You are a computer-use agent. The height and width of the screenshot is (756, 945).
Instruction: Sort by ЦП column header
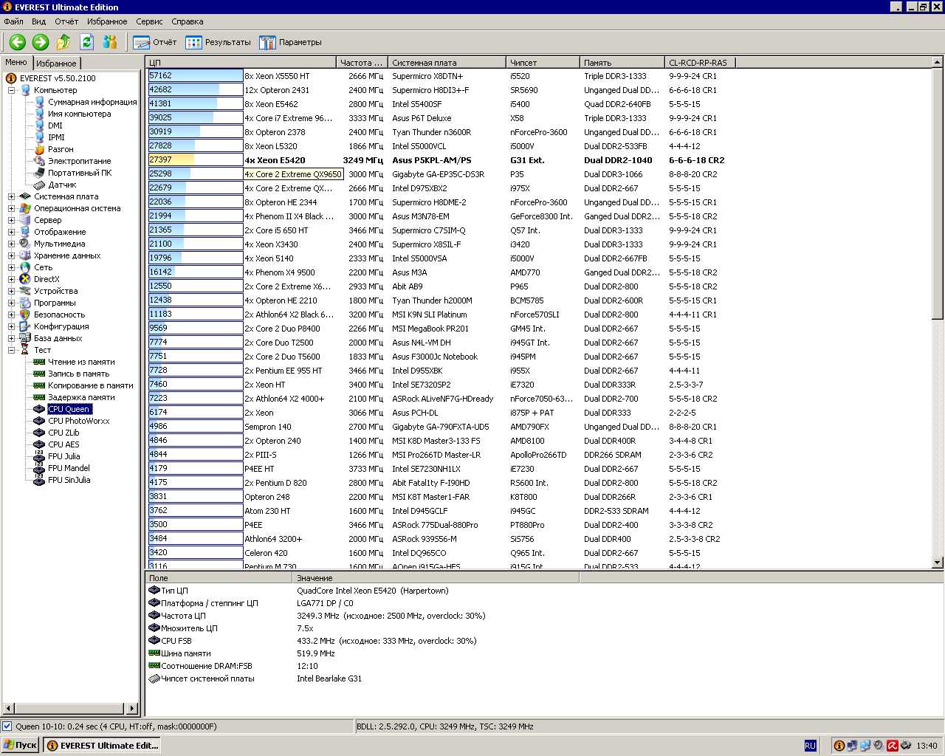(x=241, y=63)
